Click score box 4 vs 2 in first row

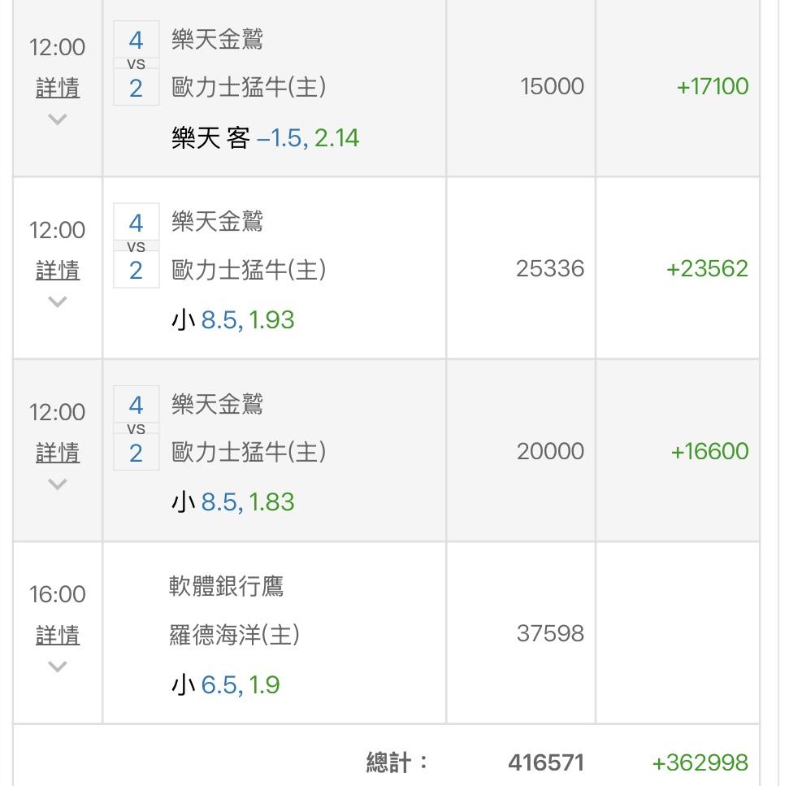point(137,63)
